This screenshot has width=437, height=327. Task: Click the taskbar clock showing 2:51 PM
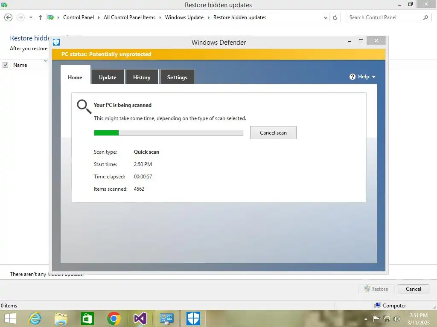click(x=418, y=318)
